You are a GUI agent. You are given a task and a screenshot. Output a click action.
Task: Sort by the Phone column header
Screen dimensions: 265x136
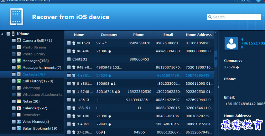tap(139, 35)
